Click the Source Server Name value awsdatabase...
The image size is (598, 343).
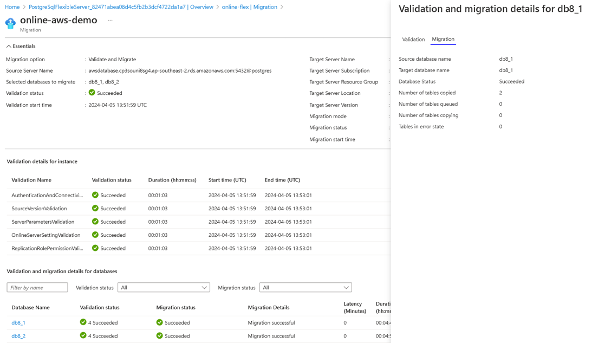(x=180, y=70)
